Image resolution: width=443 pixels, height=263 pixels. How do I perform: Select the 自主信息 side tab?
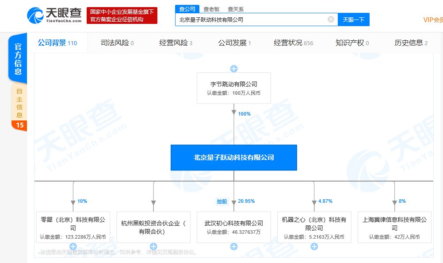pos(19,103)
